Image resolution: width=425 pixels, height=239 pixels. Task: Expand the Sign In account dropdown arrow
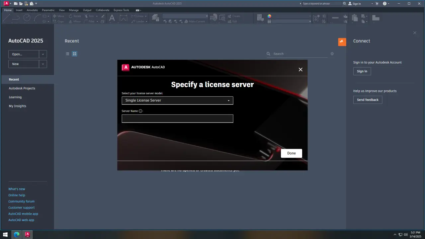[372, 4]
